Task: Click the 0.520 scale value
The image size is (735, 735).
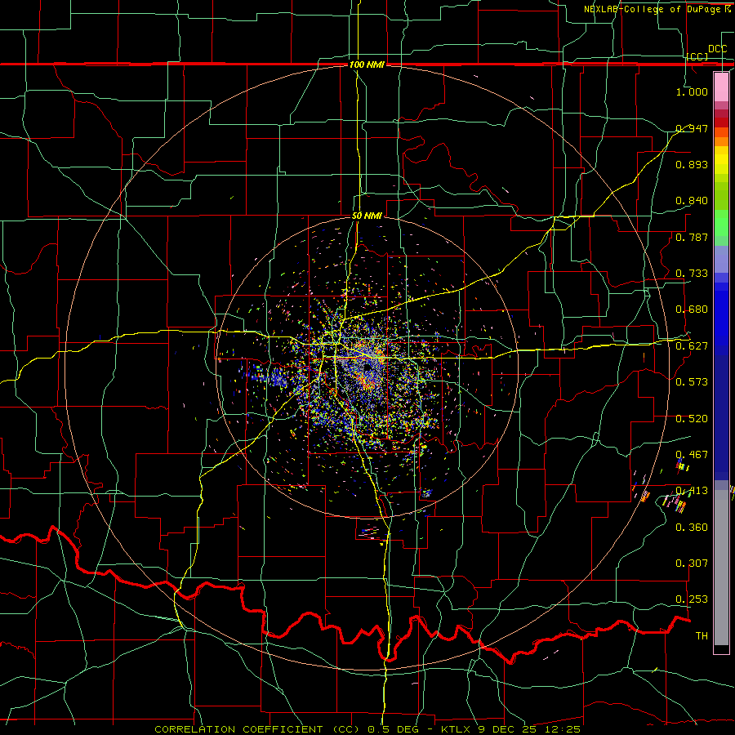Action: point(692,419)
